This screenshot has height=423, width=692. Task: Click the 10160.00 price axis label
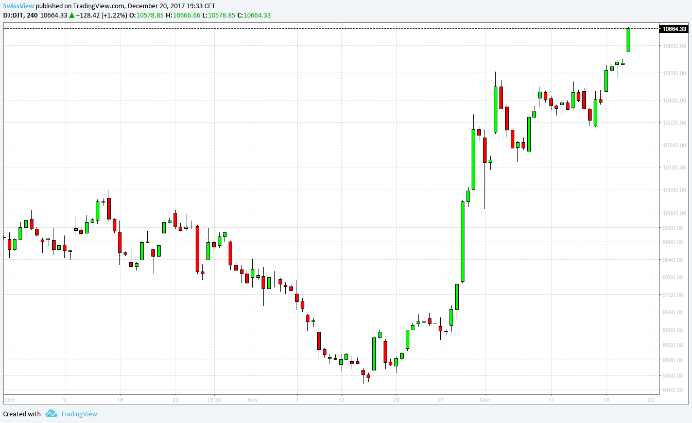[x=675, y=167]
